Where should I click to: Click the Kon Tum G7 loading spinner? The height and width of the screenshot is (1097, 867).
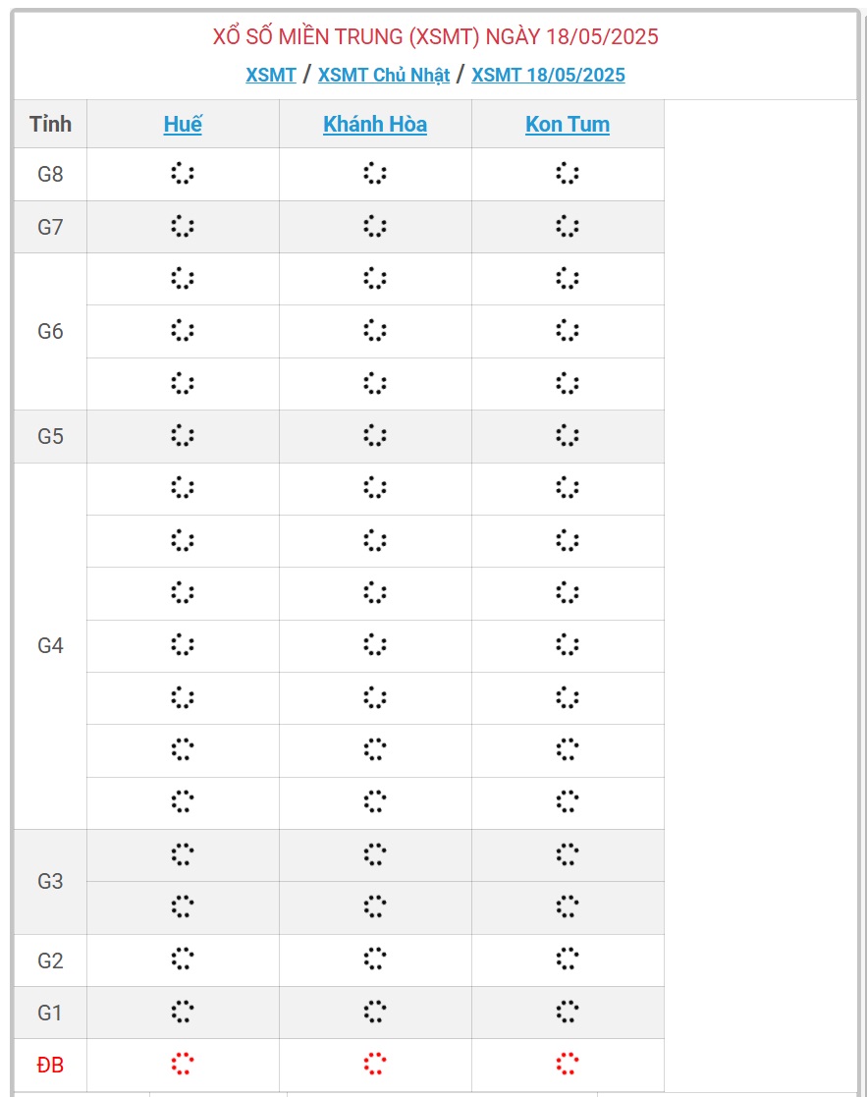click(568, 226)
